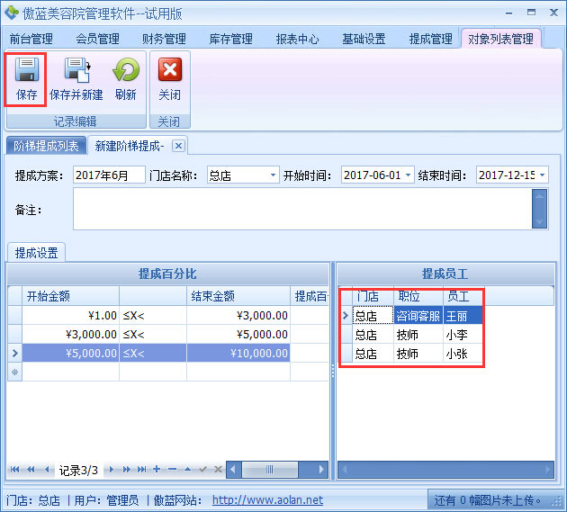Image resolution: width=567 pixels, height=512 pixels.
Task: Close the 新建阶梯提成 tab with its X
Action: [178, 146]
